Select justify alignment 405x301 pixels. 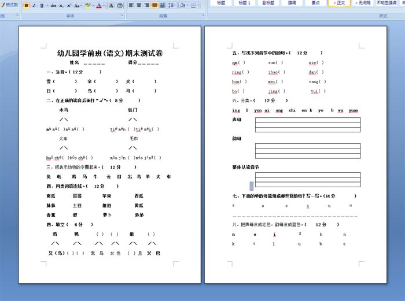(154, 5)
